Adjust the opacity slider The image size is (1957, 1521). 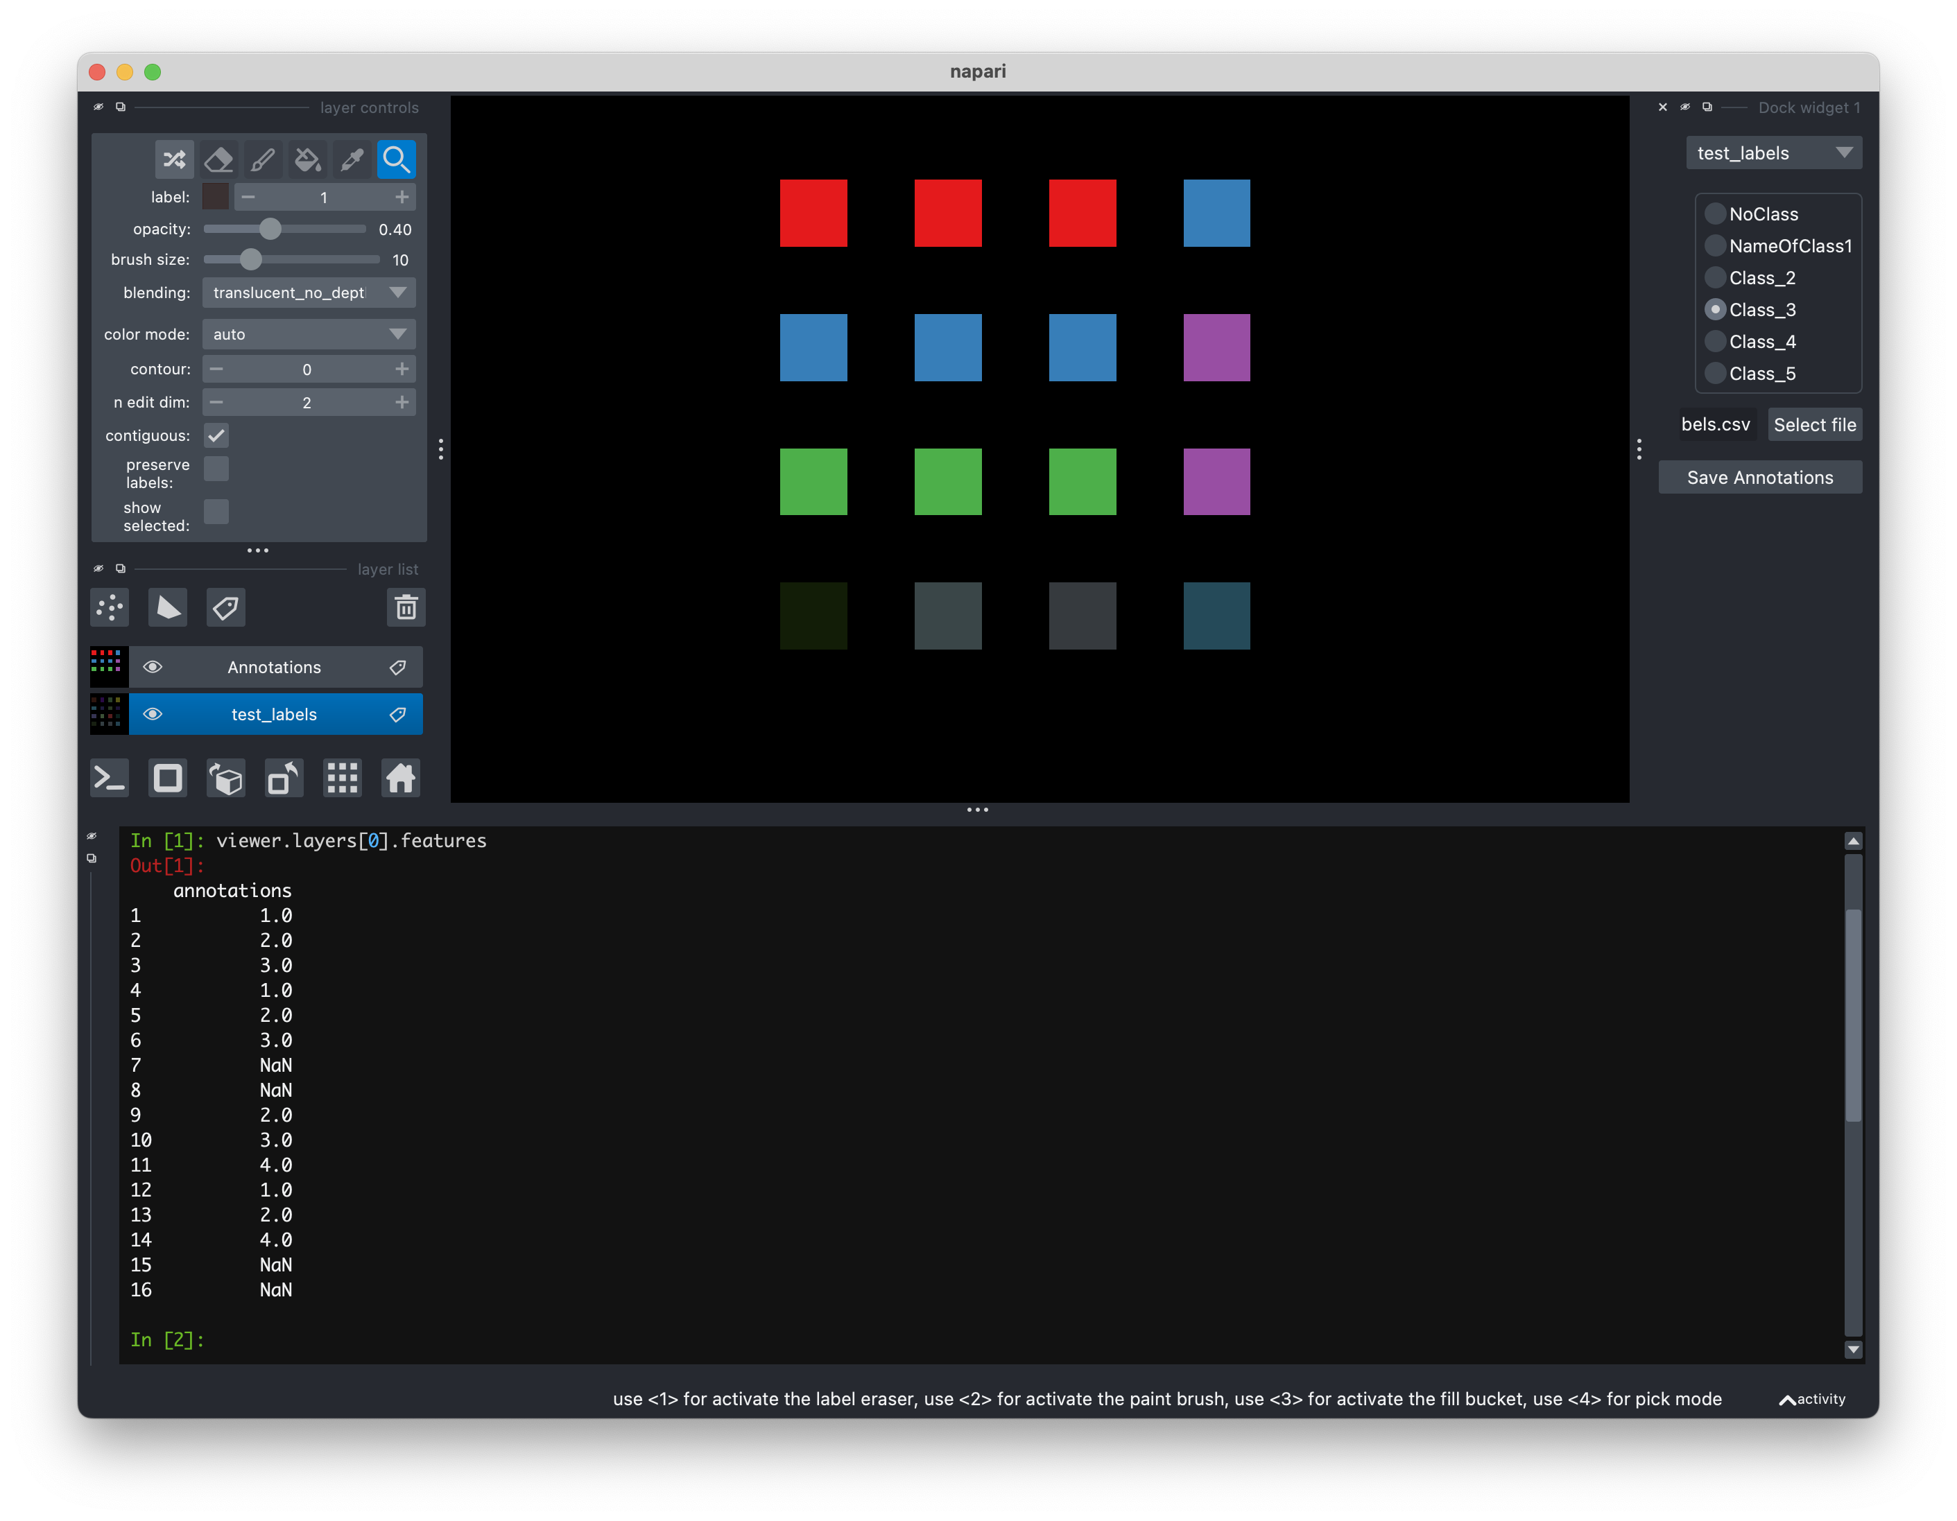[x=272, y=229]
